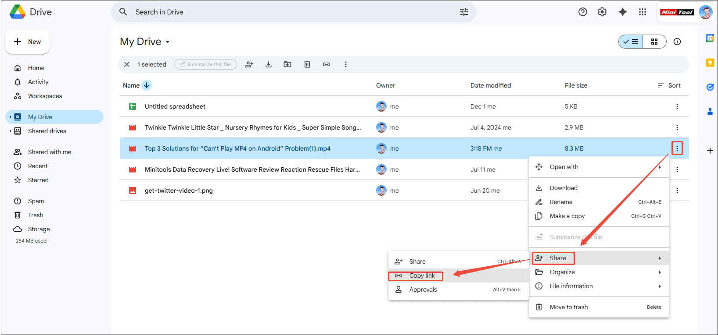Open the Google Drive logo home
This screenshot has width=718, height=335.
31,12
